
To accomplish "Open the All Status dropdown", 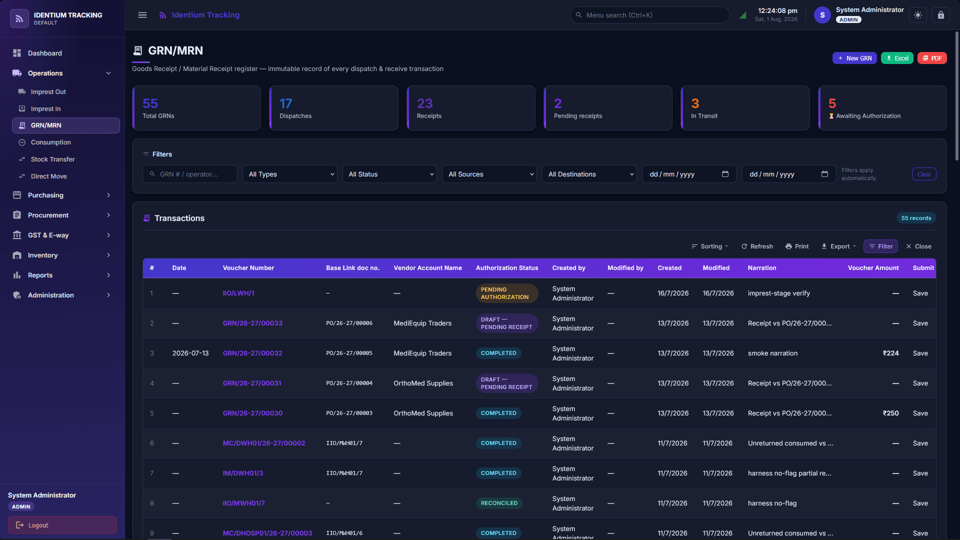I will pyautogui.click(x=389, y=174).
